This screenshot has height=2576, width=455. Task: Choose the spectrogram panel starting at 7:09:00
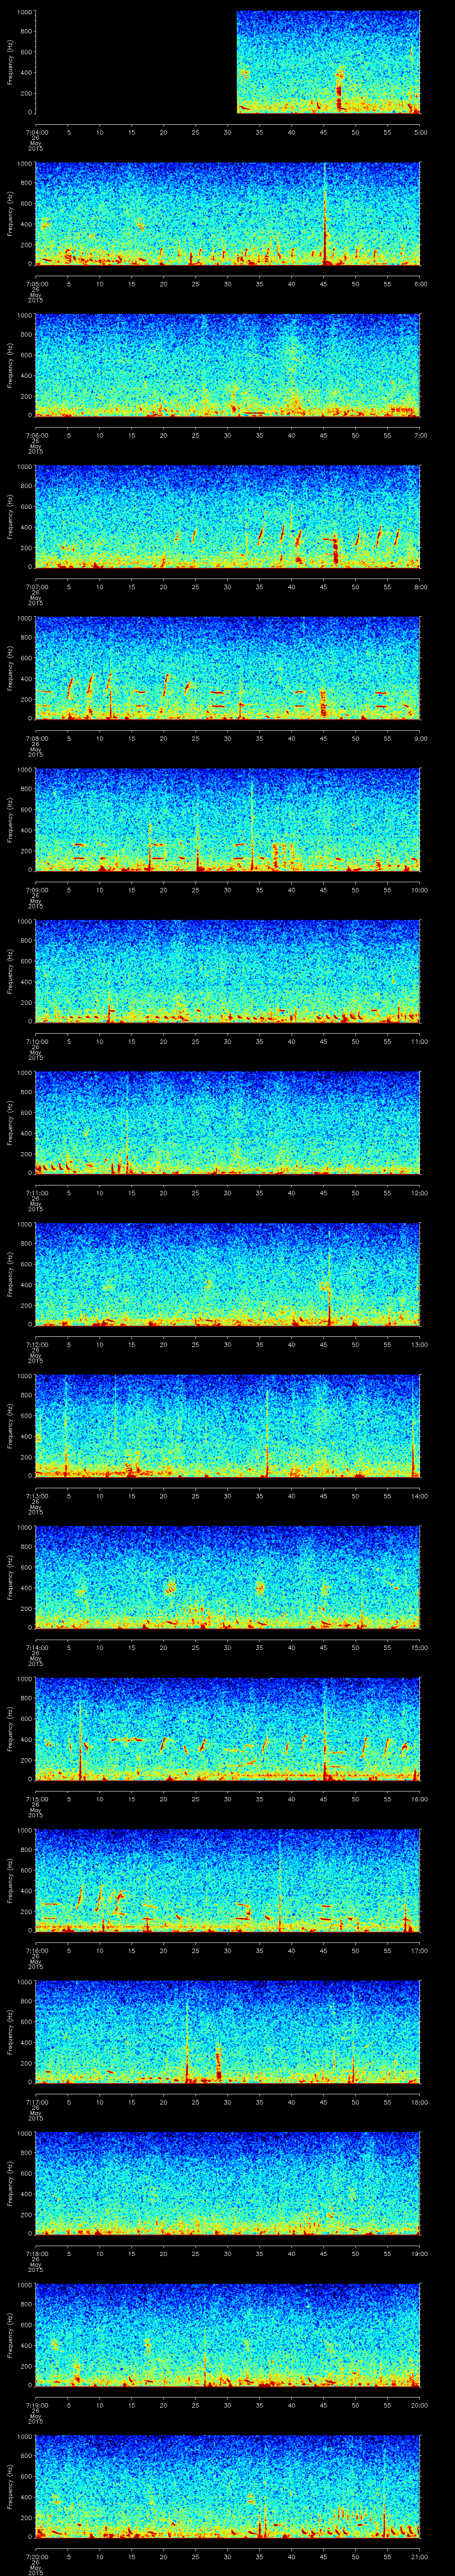click(228, 820)
